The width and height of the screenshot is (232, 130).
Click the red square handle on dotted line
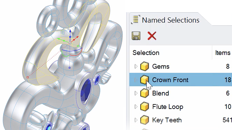coord(28,77)
